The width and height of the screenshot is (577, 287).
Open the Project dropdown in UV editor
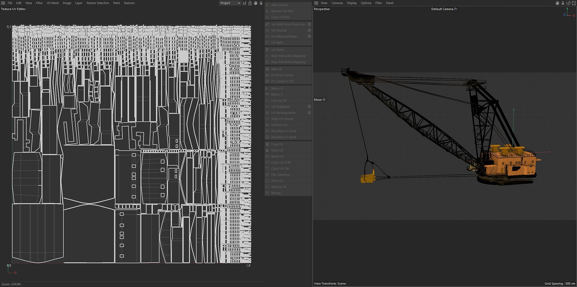tap(230, 3)
